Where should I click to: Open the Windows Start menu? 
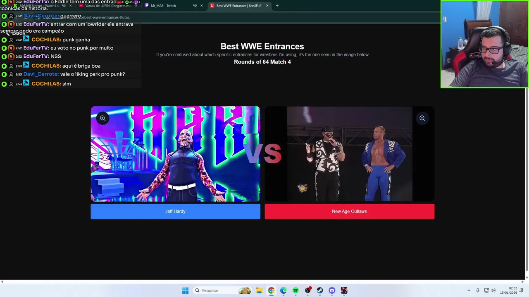185,290
